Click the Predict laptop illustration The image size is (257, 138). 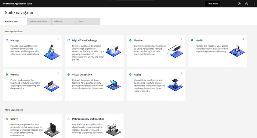[x=52, y=86]
